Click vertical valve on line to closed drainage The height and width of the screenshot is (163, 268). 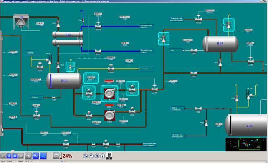(206, 123)
